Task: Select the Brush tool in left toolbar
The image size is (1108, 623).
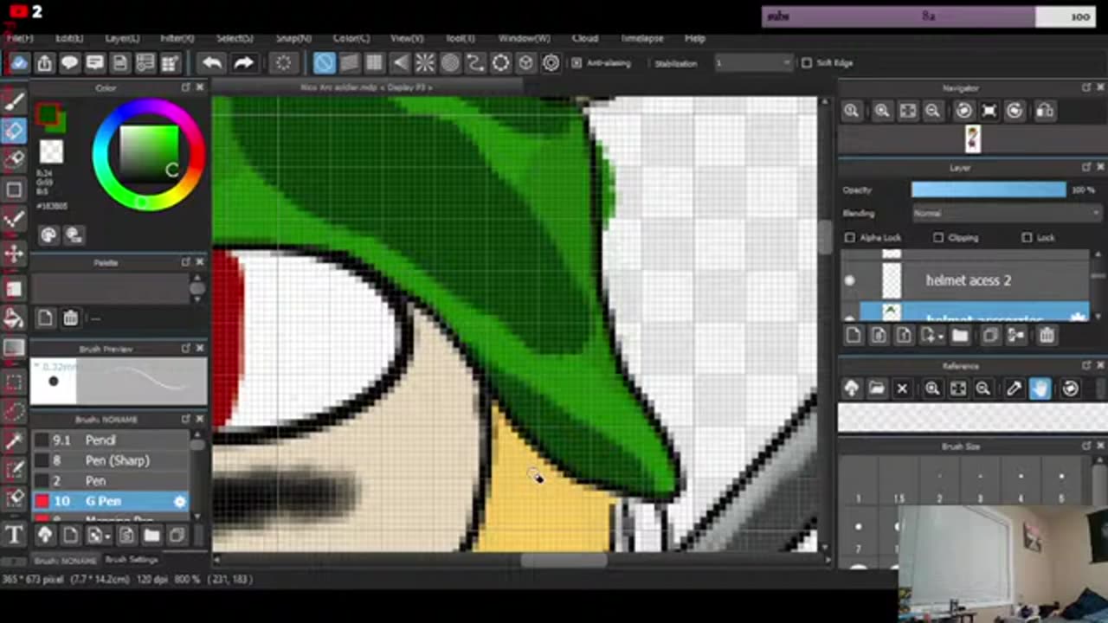Action: [x=14, y=101]
